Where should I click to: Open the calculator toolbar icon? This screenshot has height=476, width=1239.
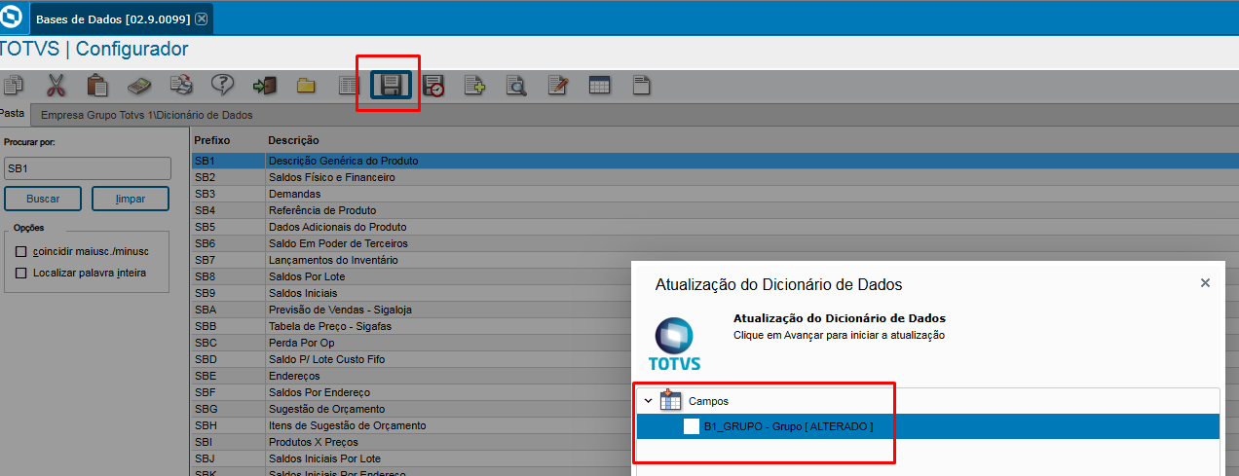(x=139, y=86)
